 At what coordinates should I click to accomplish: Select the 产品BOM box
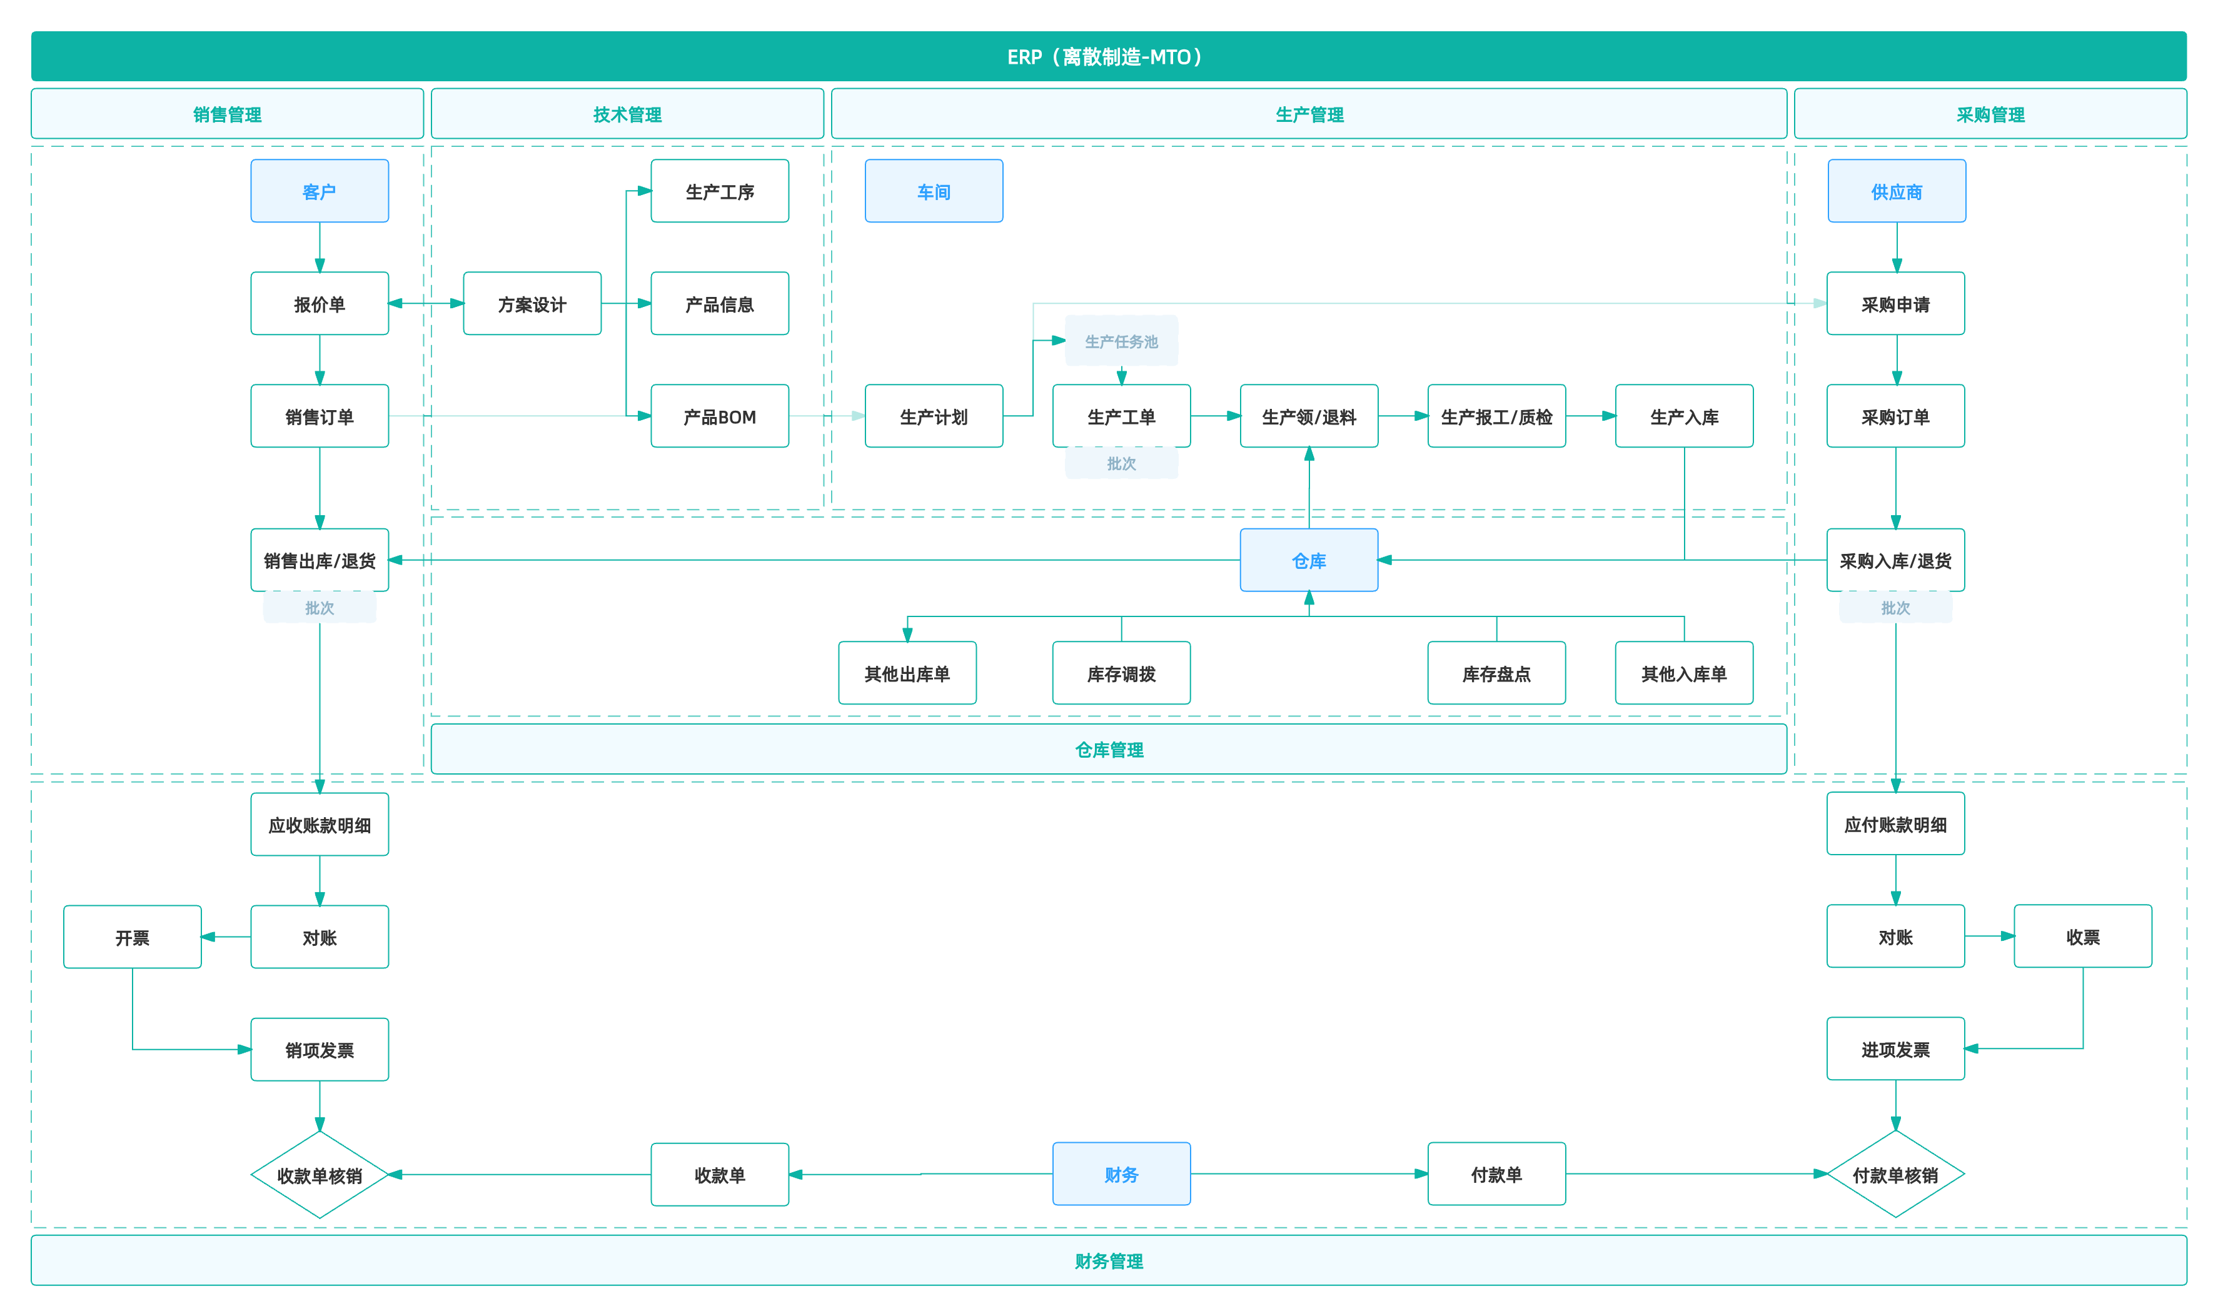click(719, 416)
